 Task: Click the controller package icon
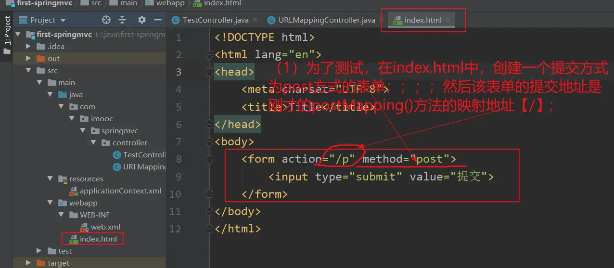(105, 142)
